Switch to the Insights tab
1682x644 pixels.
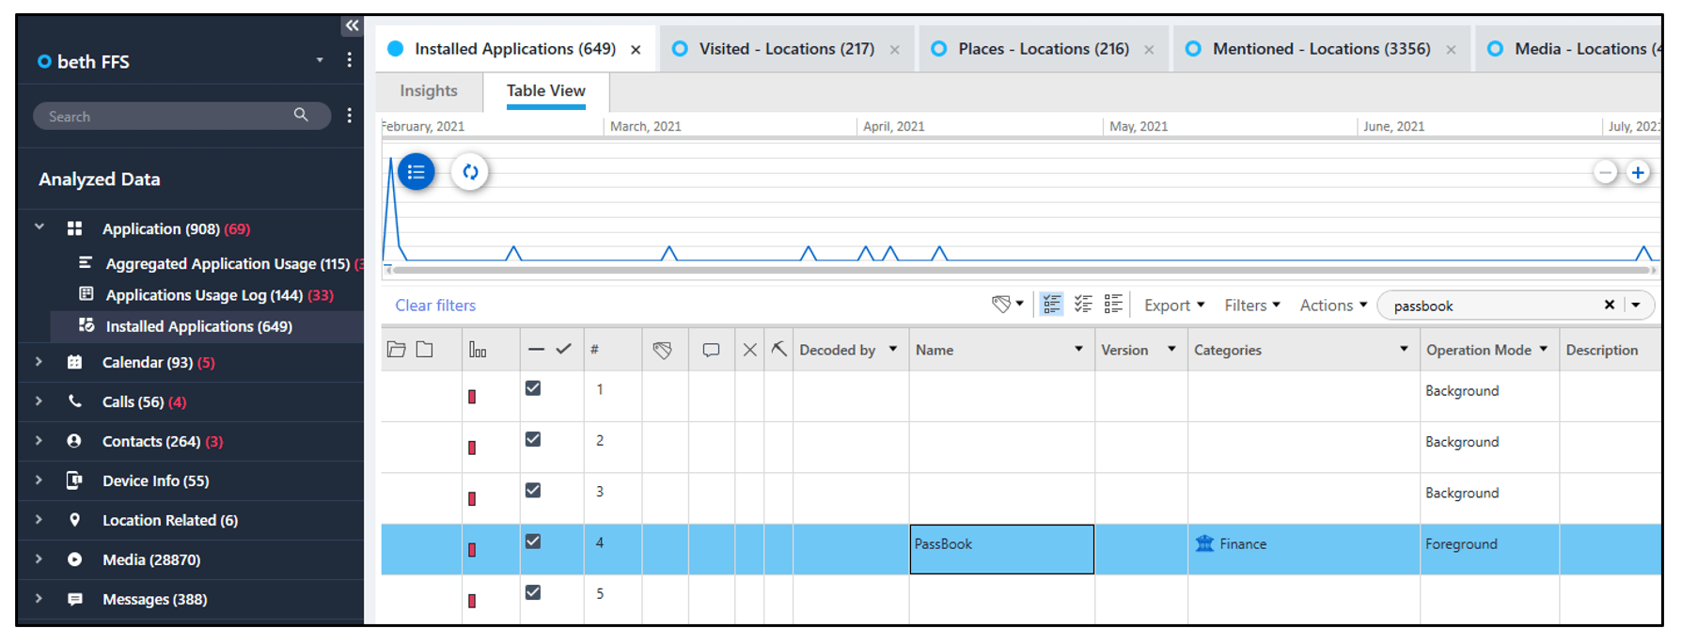tap(429, 91)
